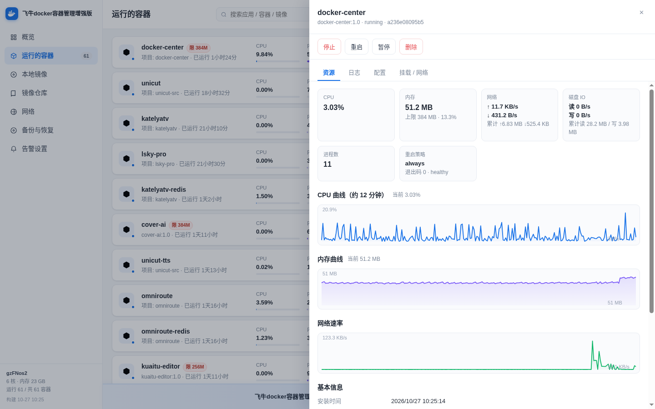Viewport: 655px width, 409px height.
Task: Switch to the 资源 tab
Action: [x=329, y=73]
